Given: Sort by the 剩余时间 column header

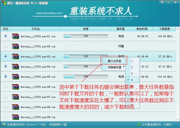Looking at the screenshot, I should point(142,29).
